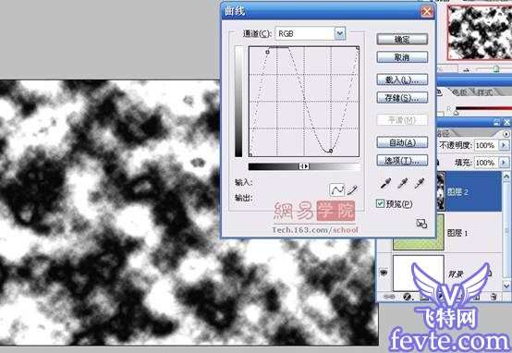Click the 自动(A) auto button

(402, 142)
